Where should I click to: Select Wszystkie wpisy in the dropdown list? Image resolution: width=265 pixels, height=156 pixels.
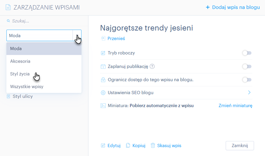[44, 86]
